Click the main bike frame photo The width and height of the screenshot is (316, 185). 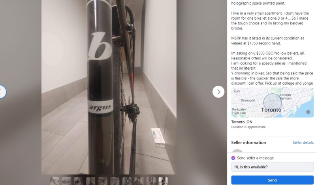coord(109,87)
